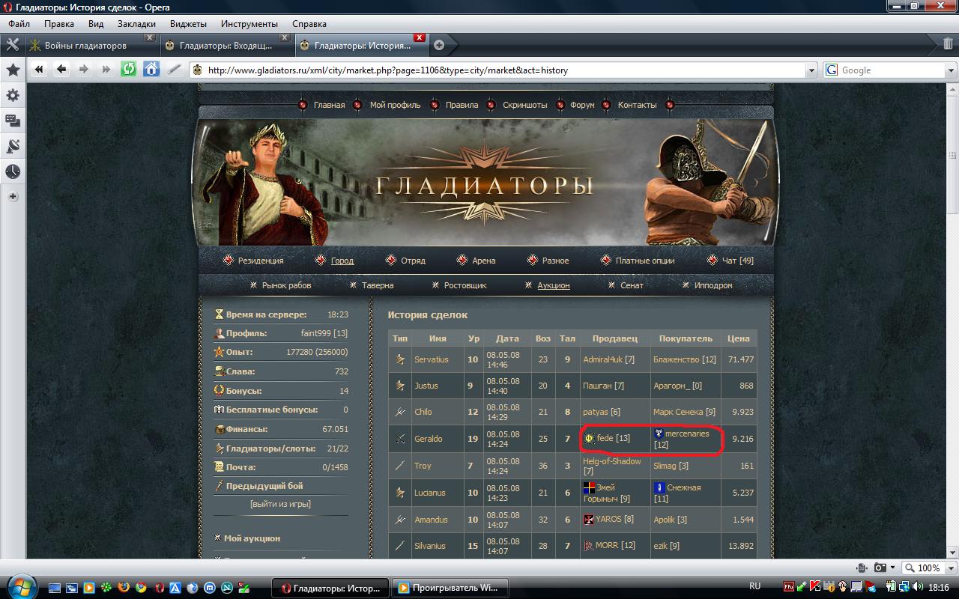
Task: Open the Главная site link
Action: [329, 105]
